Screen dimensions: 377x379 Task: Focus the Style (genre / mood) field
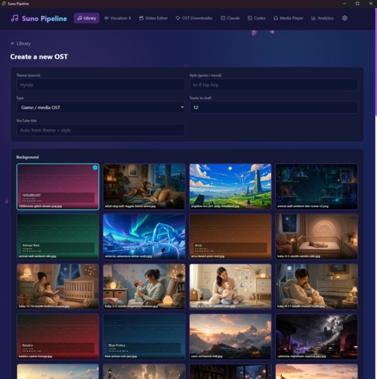coord(274,85)
